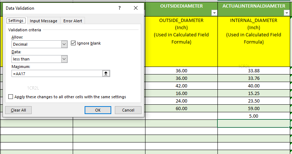Click the Cancel button
This screenshot has height=154, width=292.
128,110
